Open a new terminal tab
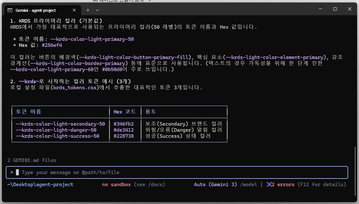This screenshot has height=204, width=359. click(88, 10)
